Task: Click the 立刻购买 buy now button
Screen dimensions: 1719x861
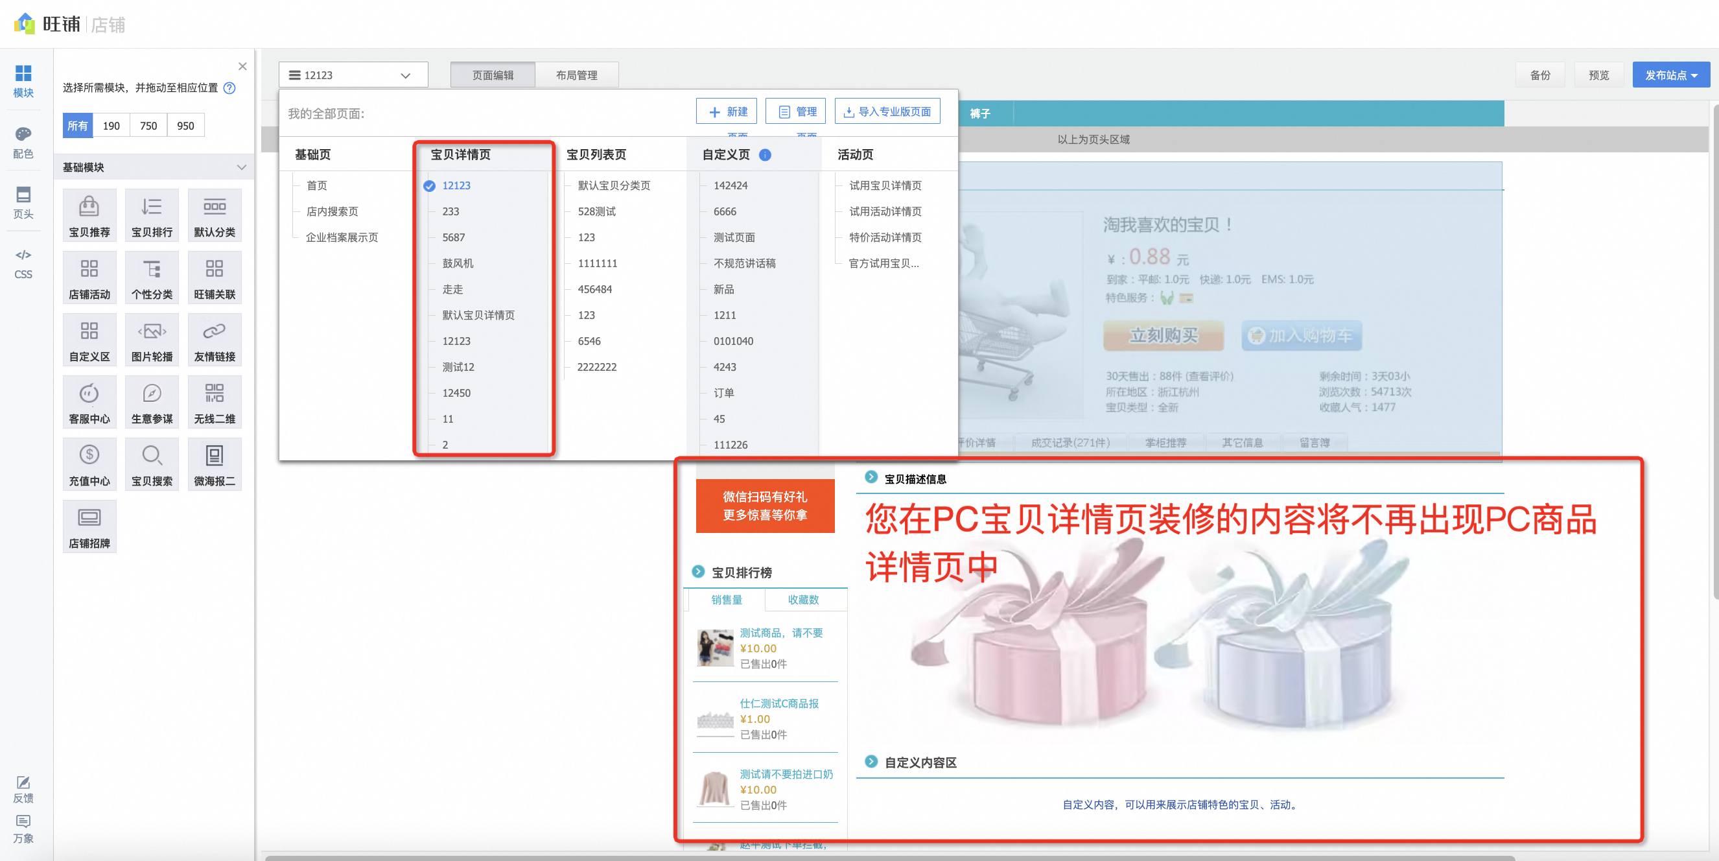Action: click(1163, 335)
